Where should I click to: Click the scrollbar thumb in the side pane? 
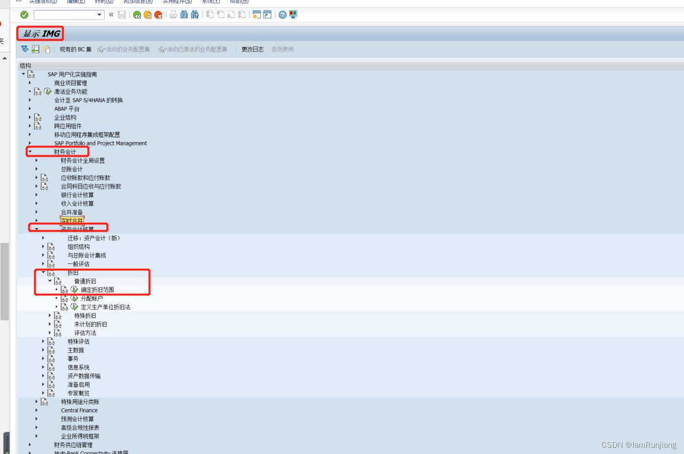(4, 282)
